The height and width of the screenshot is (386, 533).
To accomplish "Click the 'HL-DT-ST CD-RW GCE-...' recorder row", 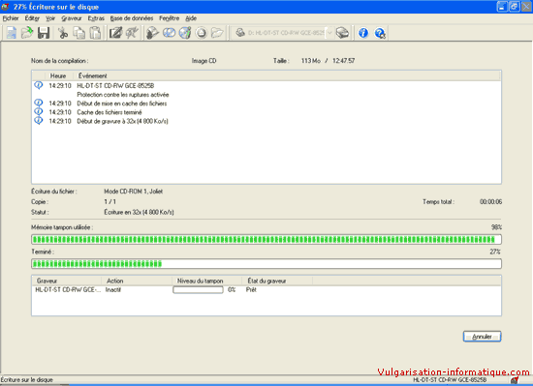I will click(x=68, y=289).
